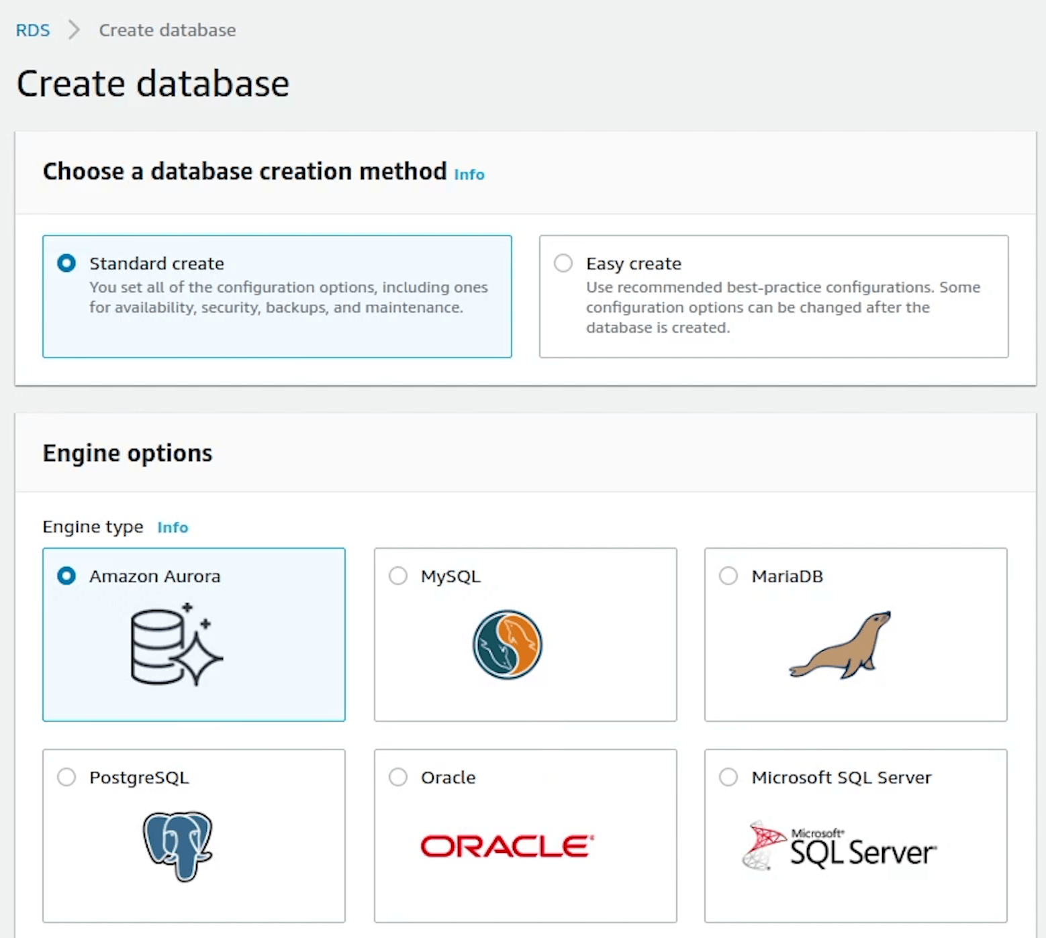This screenshot has width=1046, height=938.
Task: Click the Microsoft SQL Server logo
Action: (839, 847)
